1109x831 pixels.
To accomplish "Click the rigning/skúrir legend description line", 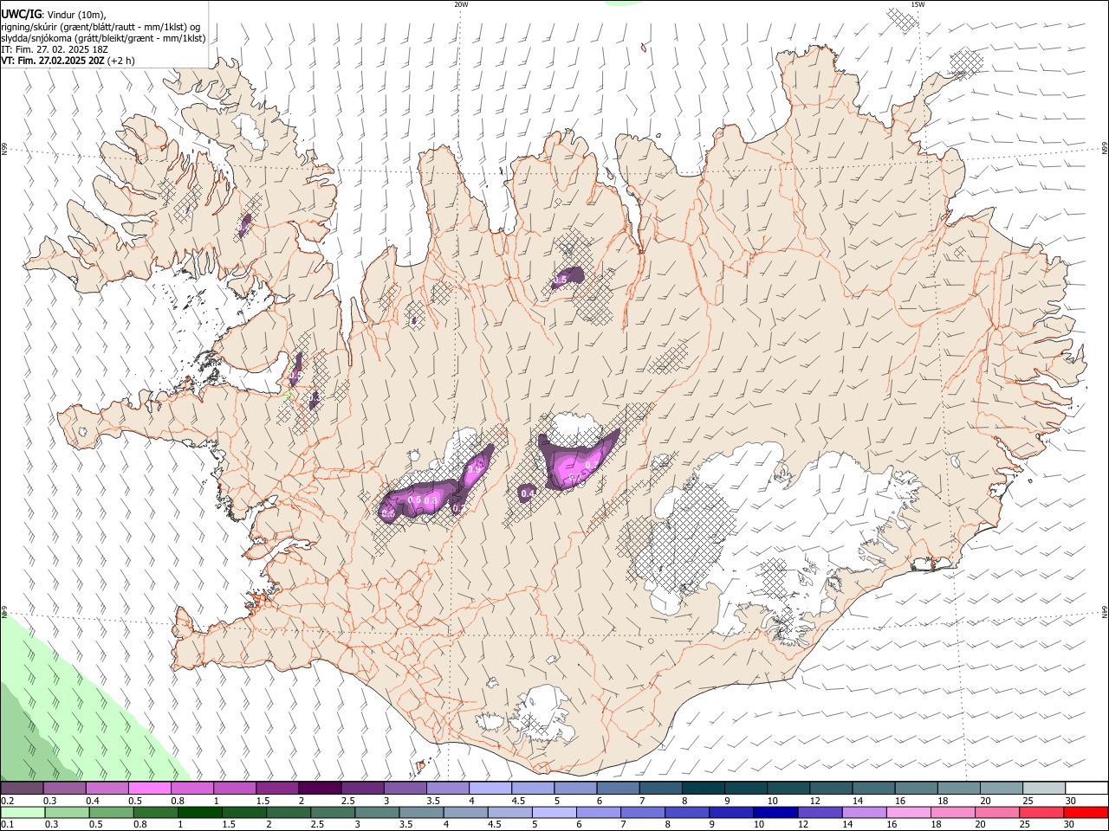I will click(x=101, y=27).
